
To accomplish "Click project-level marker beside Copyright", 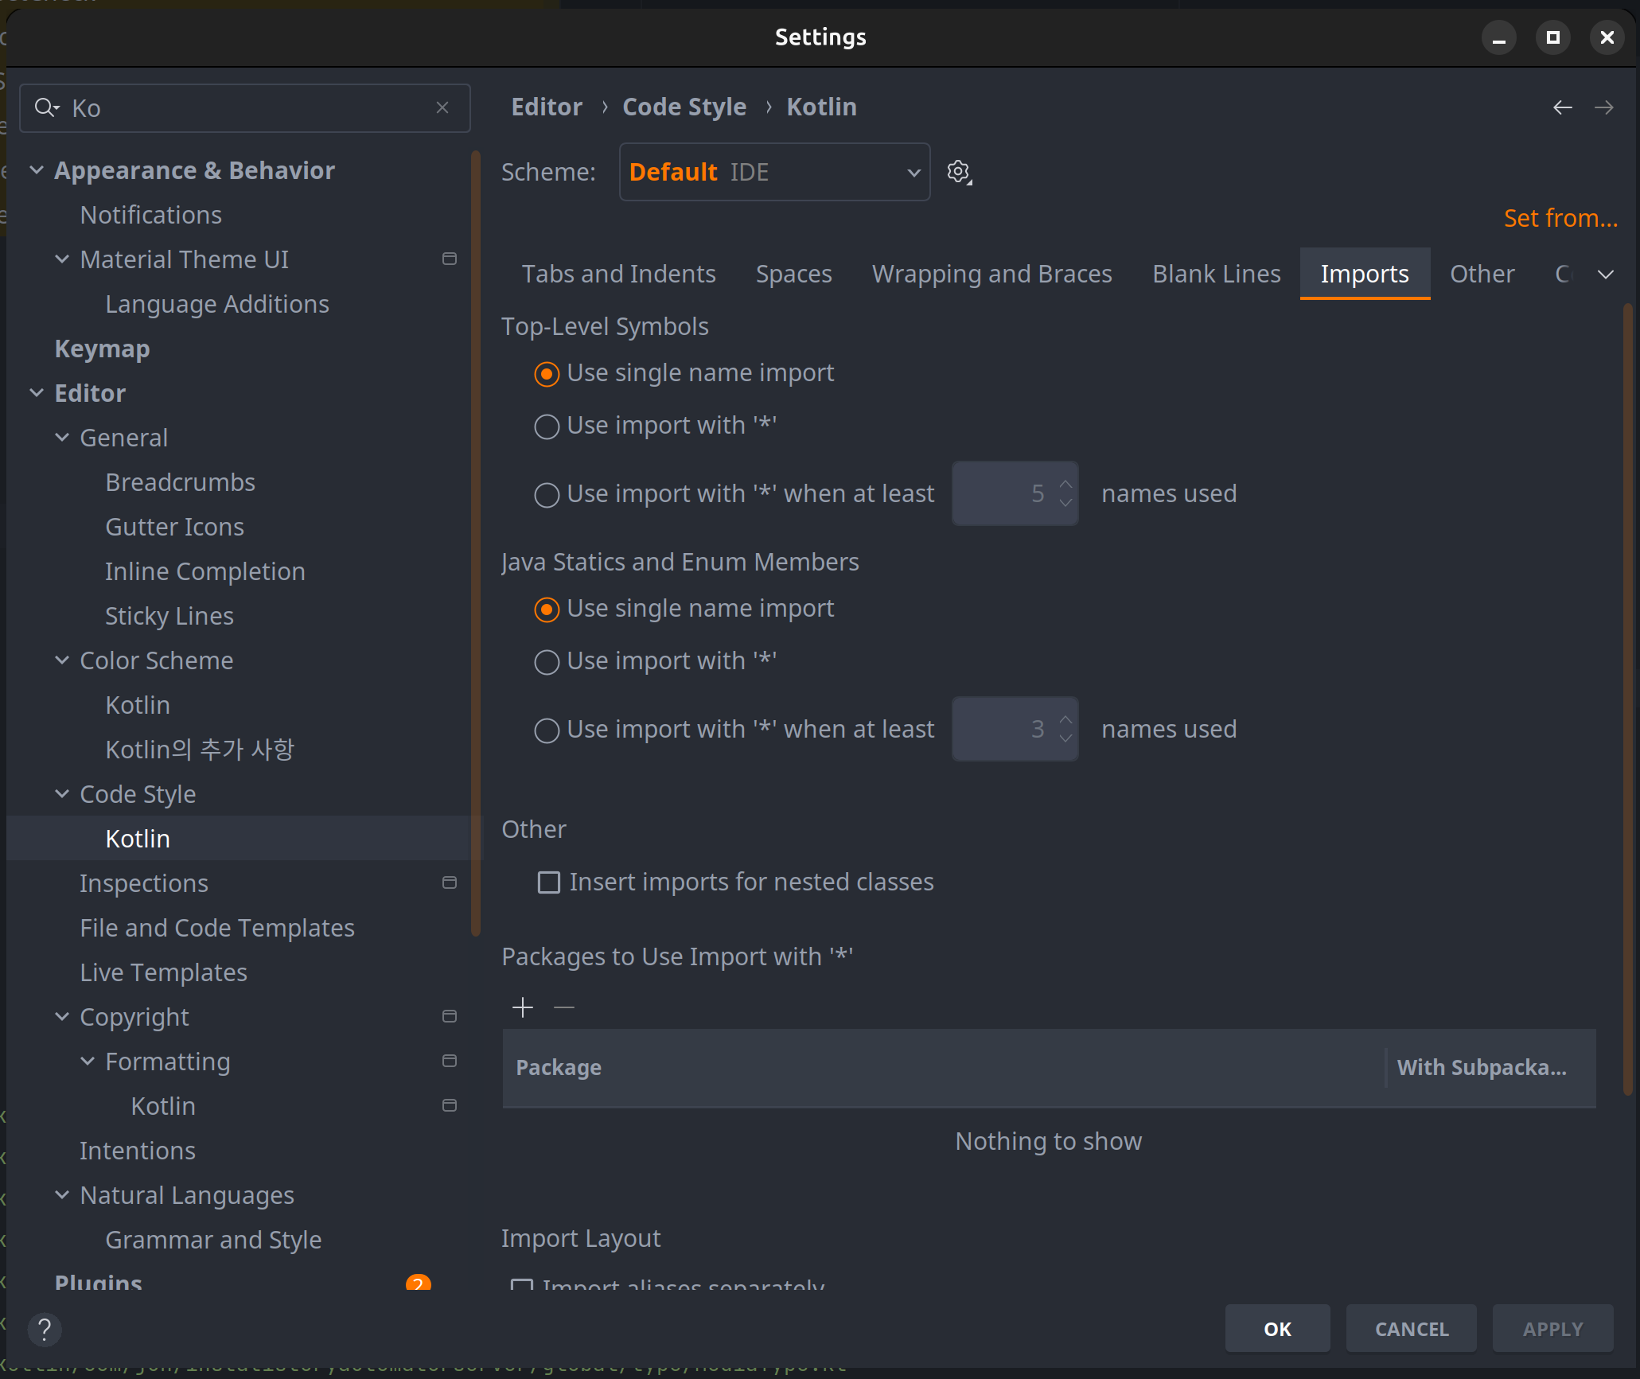I will click(450, 1017).
